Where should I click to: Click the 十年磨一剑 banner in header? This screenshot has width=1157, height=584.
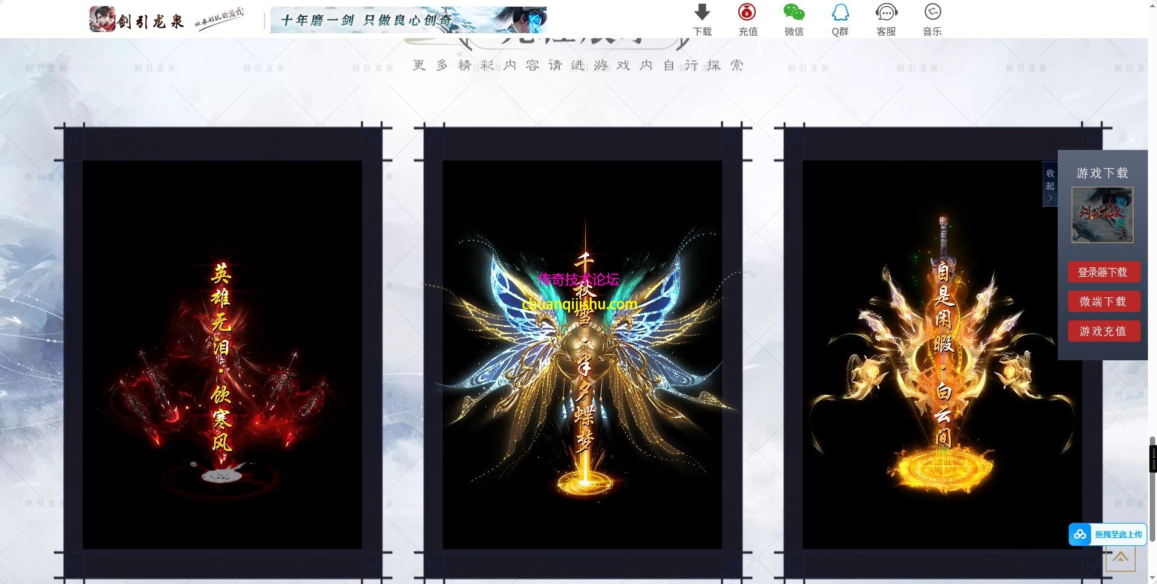click(x=408, y=20)
